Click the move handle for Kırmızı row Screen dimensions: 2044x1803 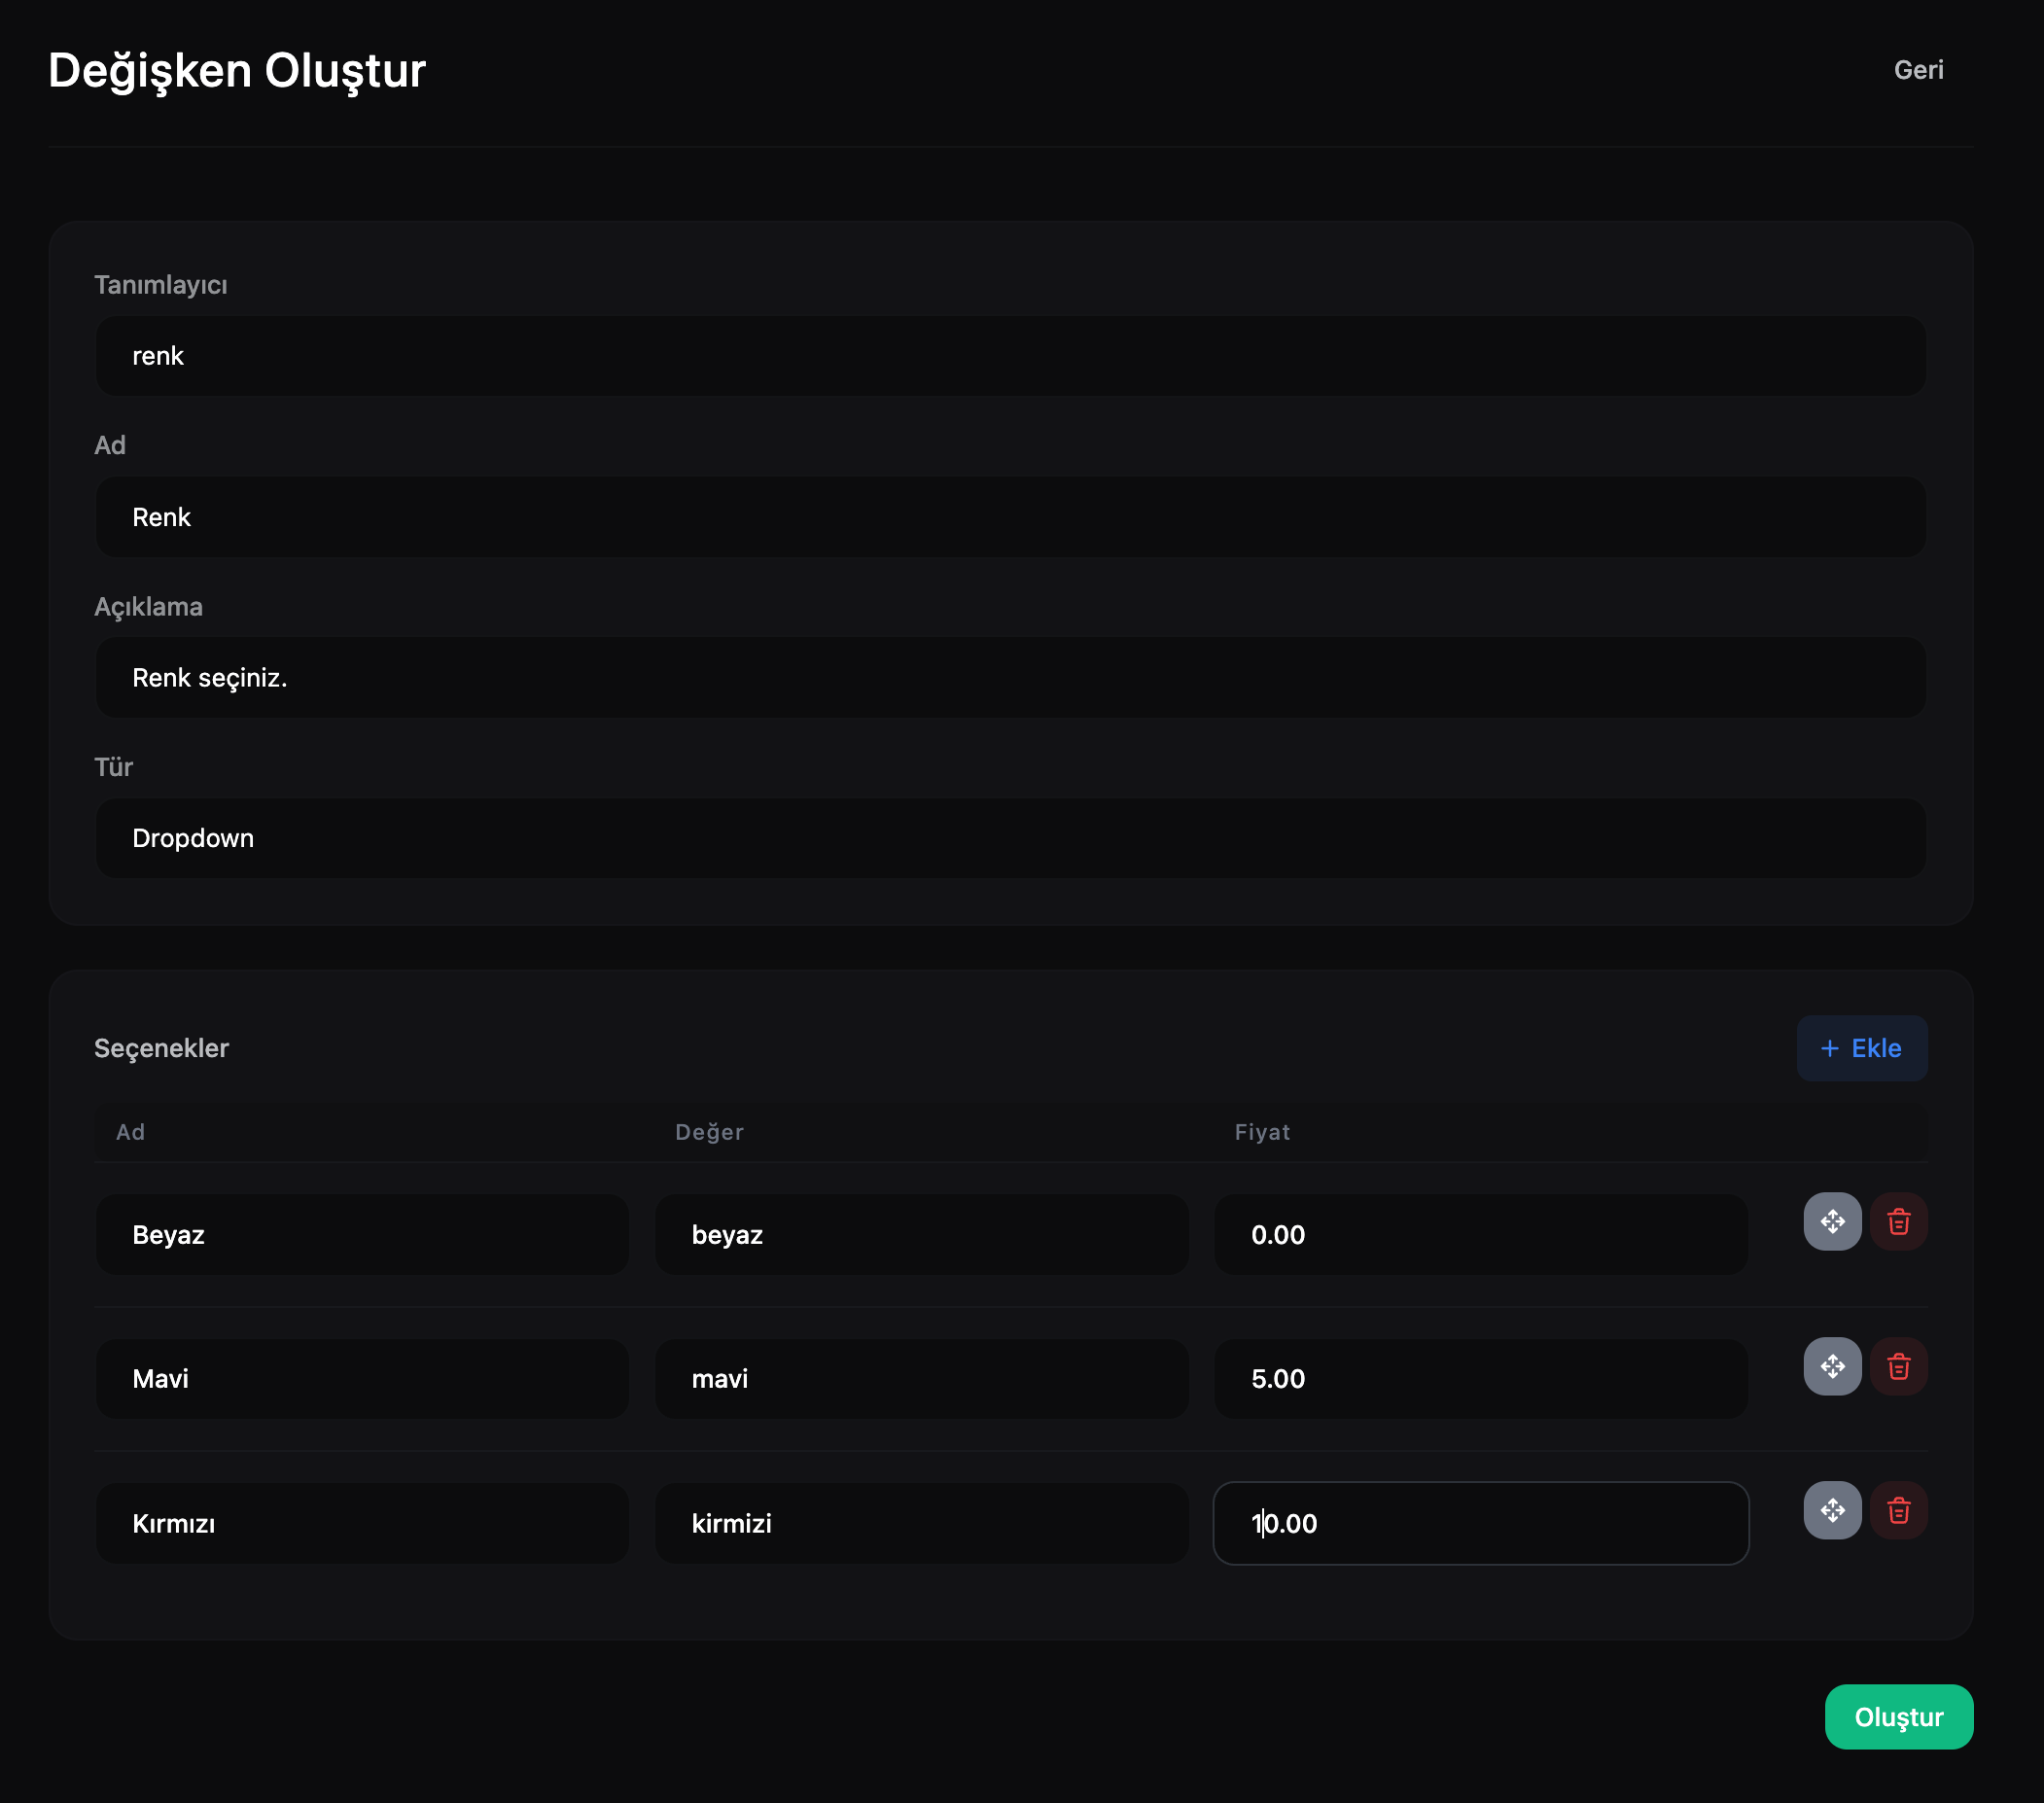coord(1832,1510)
